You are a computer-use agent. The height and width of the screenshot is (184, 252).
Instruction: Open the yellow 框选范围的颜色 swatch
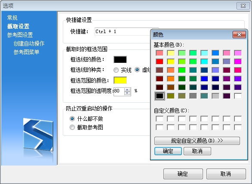[x=120, y=80]
